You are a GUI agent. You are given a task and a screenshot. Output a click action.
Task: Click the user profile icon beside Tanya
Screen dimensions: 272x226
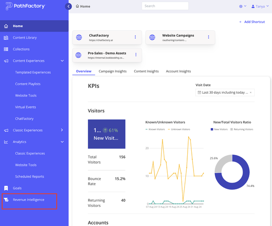click(x=253, y=6)
